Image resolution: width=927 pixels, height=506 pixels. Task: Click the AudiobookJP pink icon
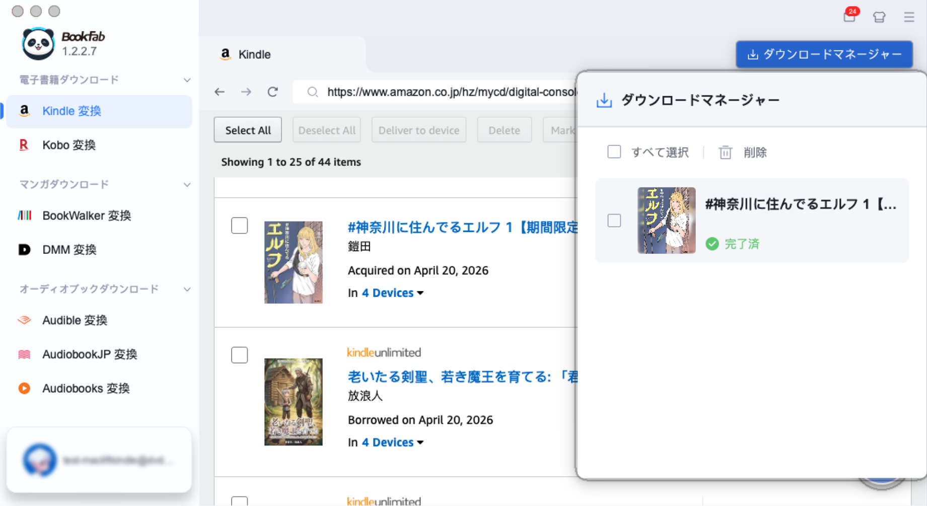(x=24, y=354)
